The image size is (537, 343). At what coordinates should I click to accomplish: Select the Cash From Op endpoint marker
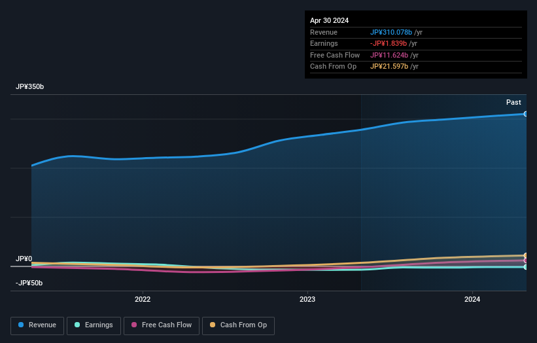(526, 255)
